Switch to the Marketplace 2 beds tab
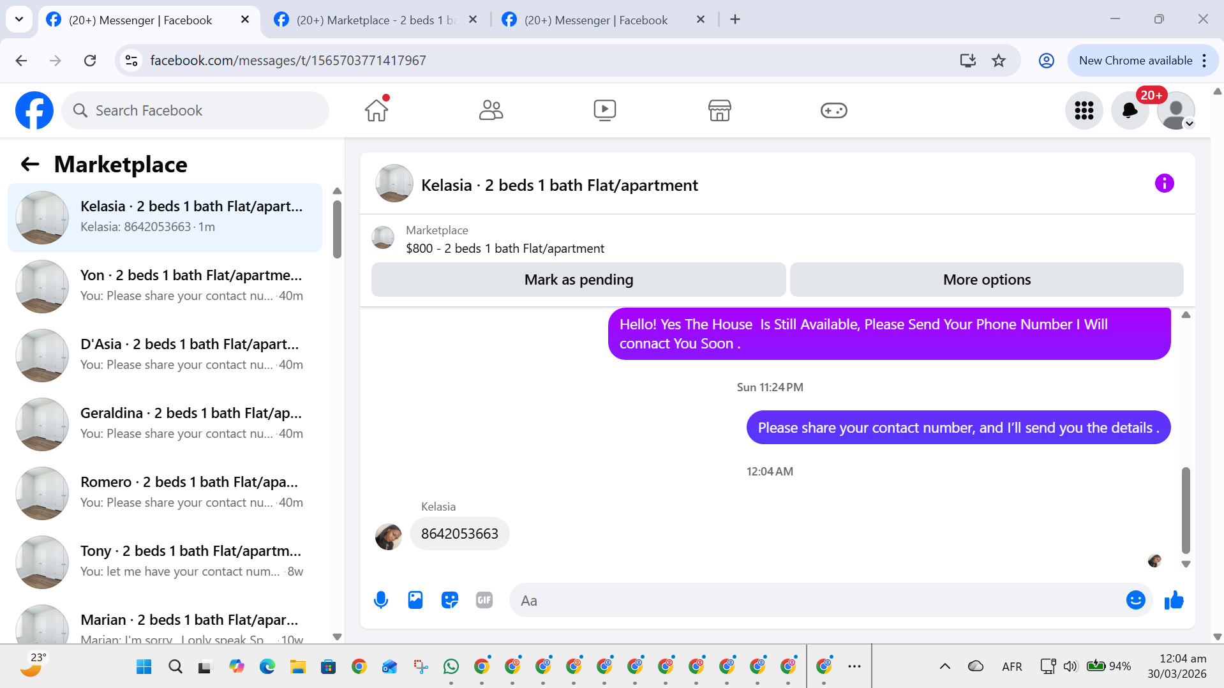This screenshot has height=688, width=1224. point(375,20)
